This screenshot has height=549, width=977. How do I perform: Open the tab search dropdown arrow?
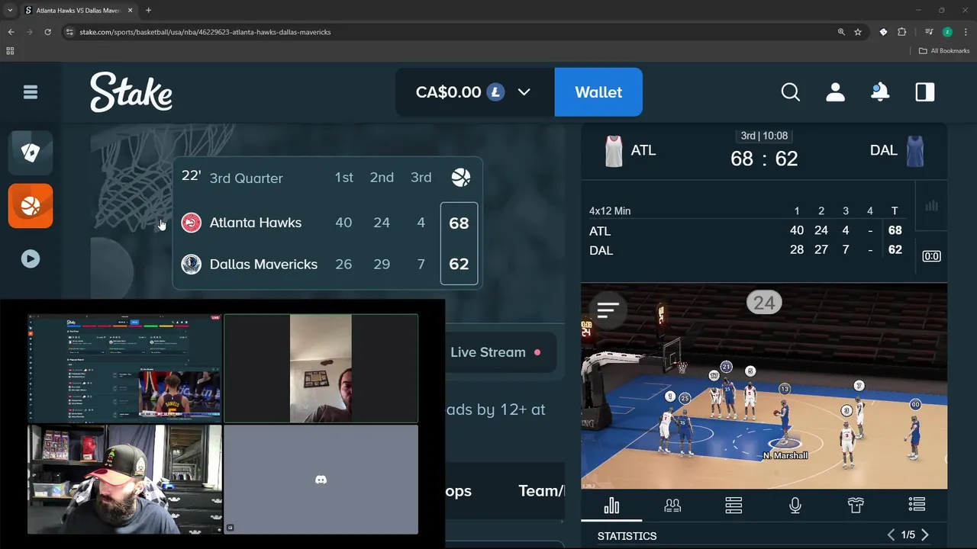pos(10,11)
